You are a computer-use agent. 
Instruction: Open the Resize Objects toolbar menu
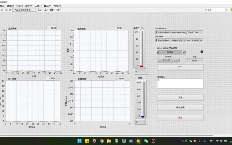(52, 10)
